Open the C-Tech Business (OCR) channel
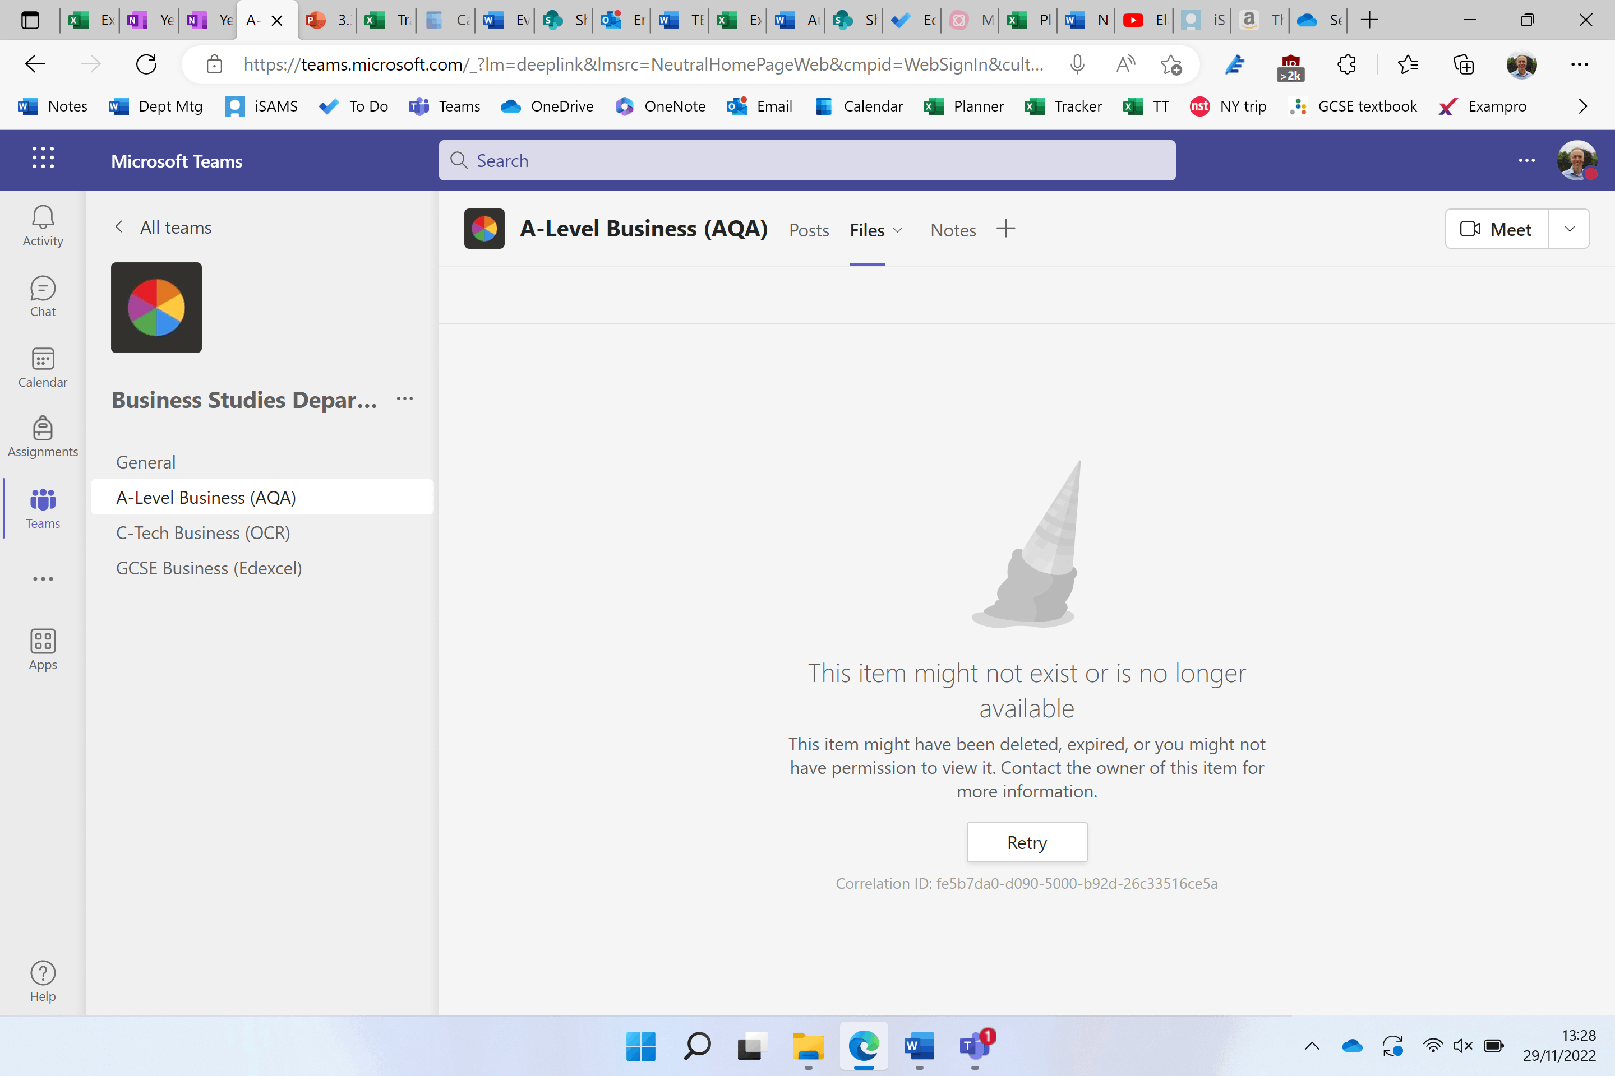This screenshot has width=1615, height=1076. [x=262, y=532]
